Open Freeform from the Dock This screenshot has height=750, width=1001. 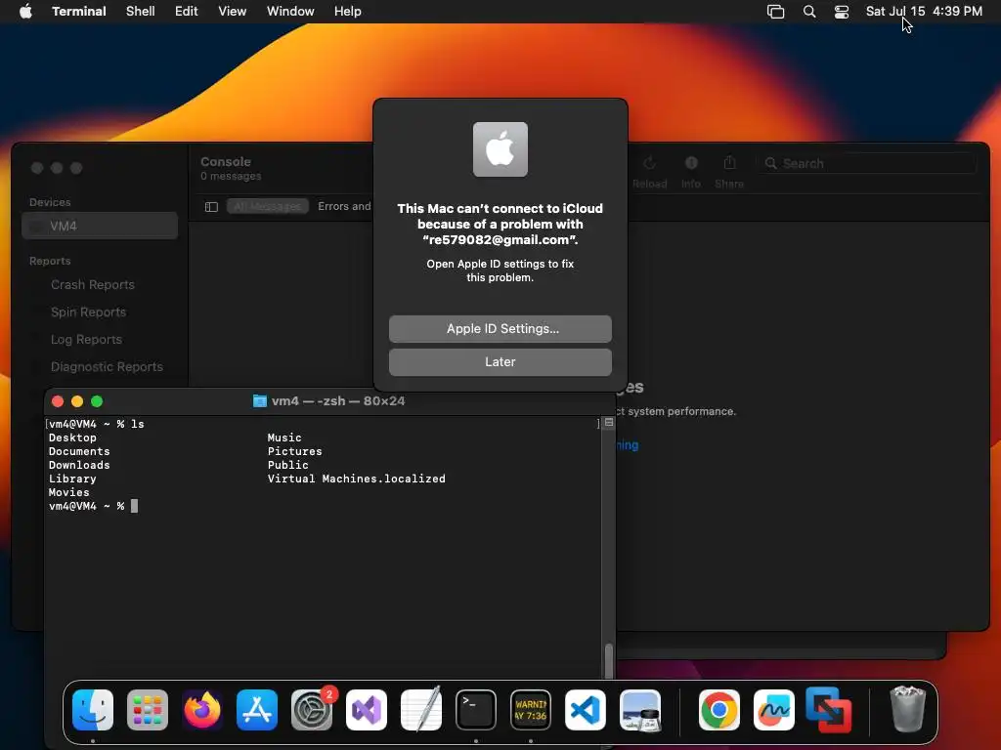tap(774, 710)
